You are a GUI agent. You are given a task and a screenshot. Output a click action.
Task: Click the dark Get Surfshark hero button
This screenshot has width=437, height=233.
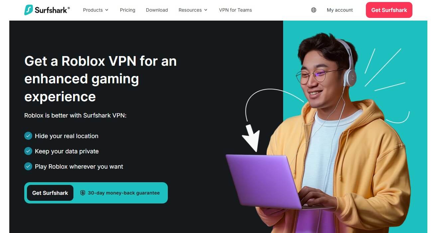click(50, 193)
